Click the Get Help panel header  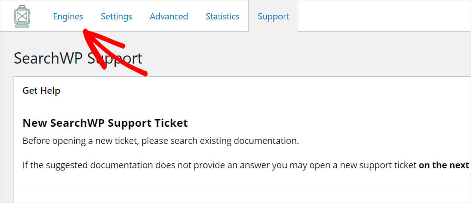(242, 91)
